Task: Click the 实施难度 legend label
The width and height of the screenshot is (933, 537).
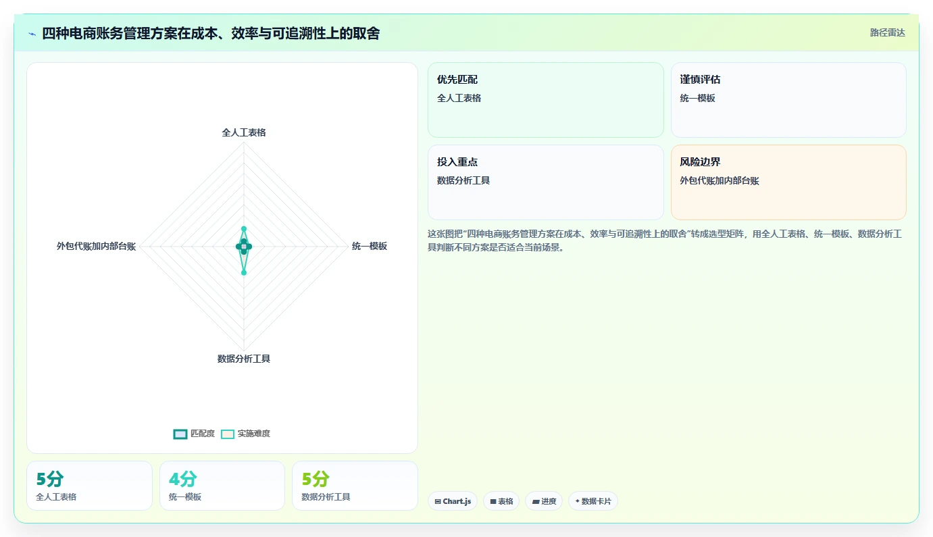Action: pyautogui.click(x=253, y=434)
